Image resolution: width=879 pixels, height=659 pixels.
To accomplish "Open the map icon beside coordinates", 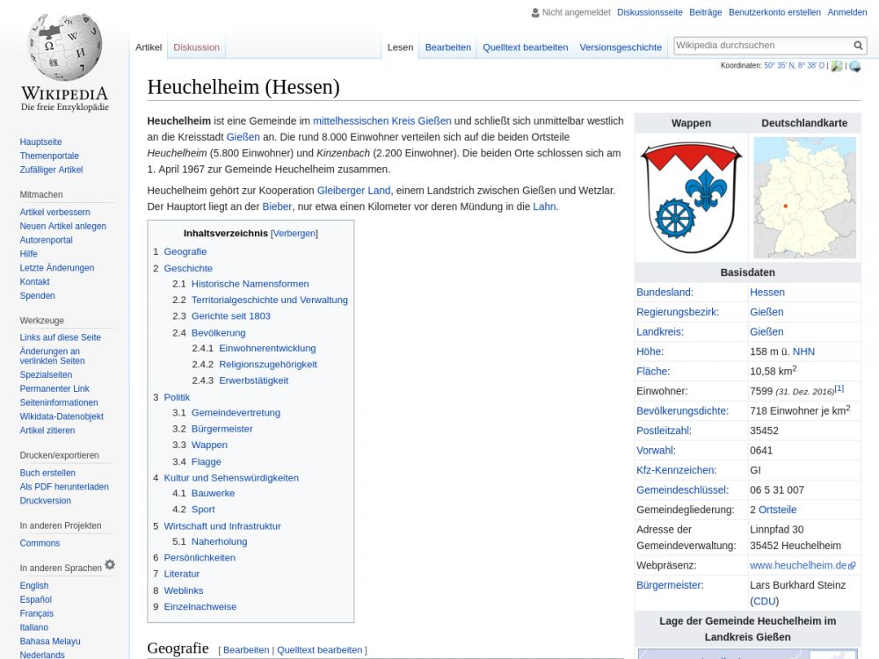I will pos(836,66).
